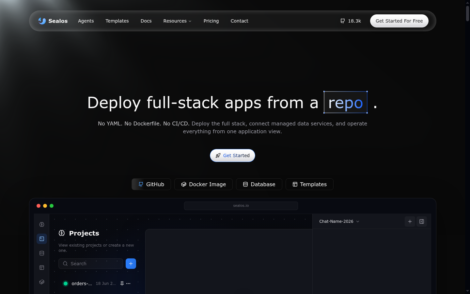
Task: Click the page vertical scrollbar thumb
Action: point(467,13)
